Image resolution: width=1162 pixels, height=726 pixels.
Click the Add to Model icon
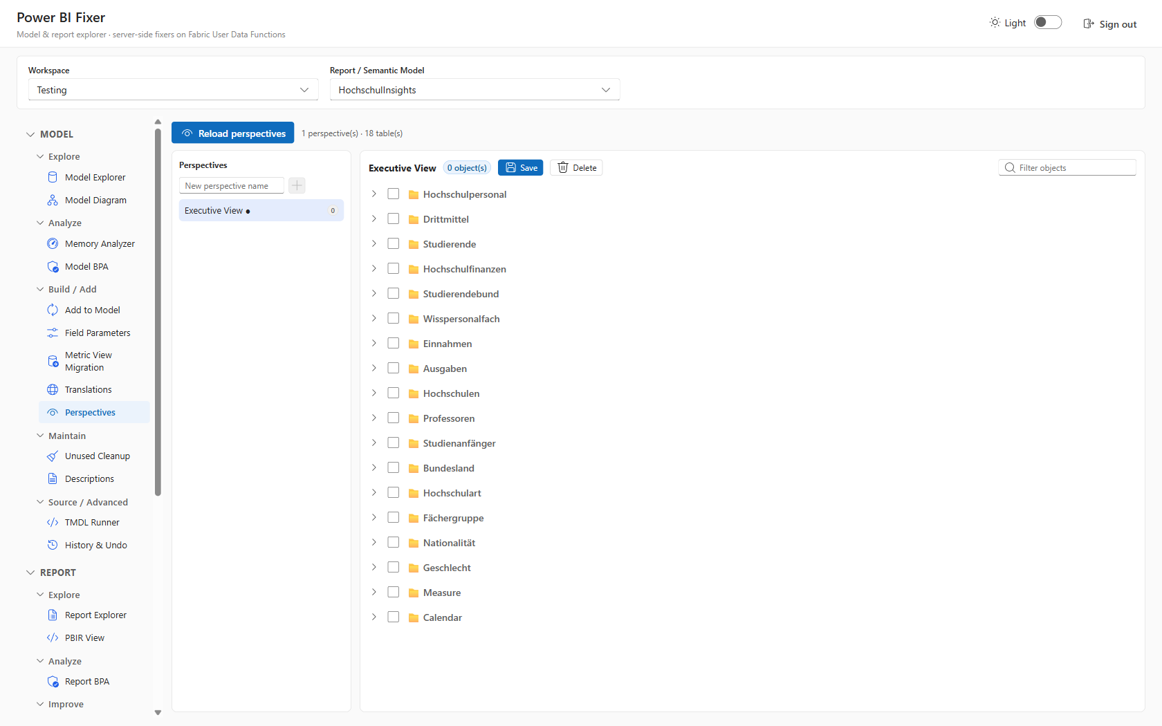[x=53, y=310]
